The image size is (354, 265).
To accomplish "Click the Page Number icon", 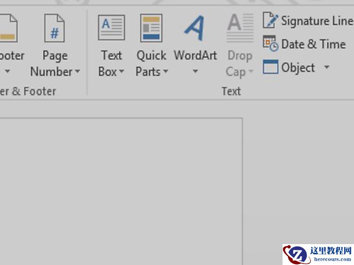I will 54,28.
